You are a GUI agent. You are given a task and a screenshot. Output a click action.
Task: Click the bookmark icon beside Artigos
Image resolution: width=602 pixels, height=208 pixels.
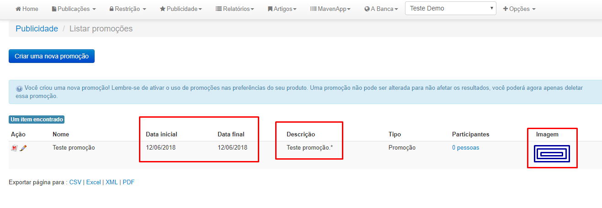pyautogui.click(x=270, y=9)
